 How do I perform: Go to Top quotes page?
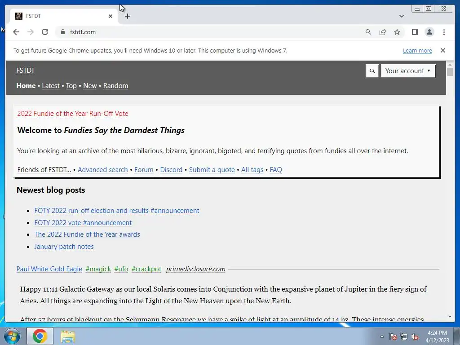pyautogui.click(x=71, y=86)
